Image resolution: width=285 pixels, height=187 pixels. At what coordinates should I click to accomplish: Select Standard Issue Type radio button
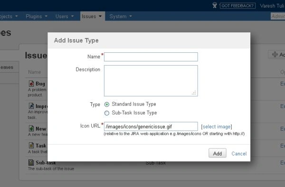pos(107,104)
